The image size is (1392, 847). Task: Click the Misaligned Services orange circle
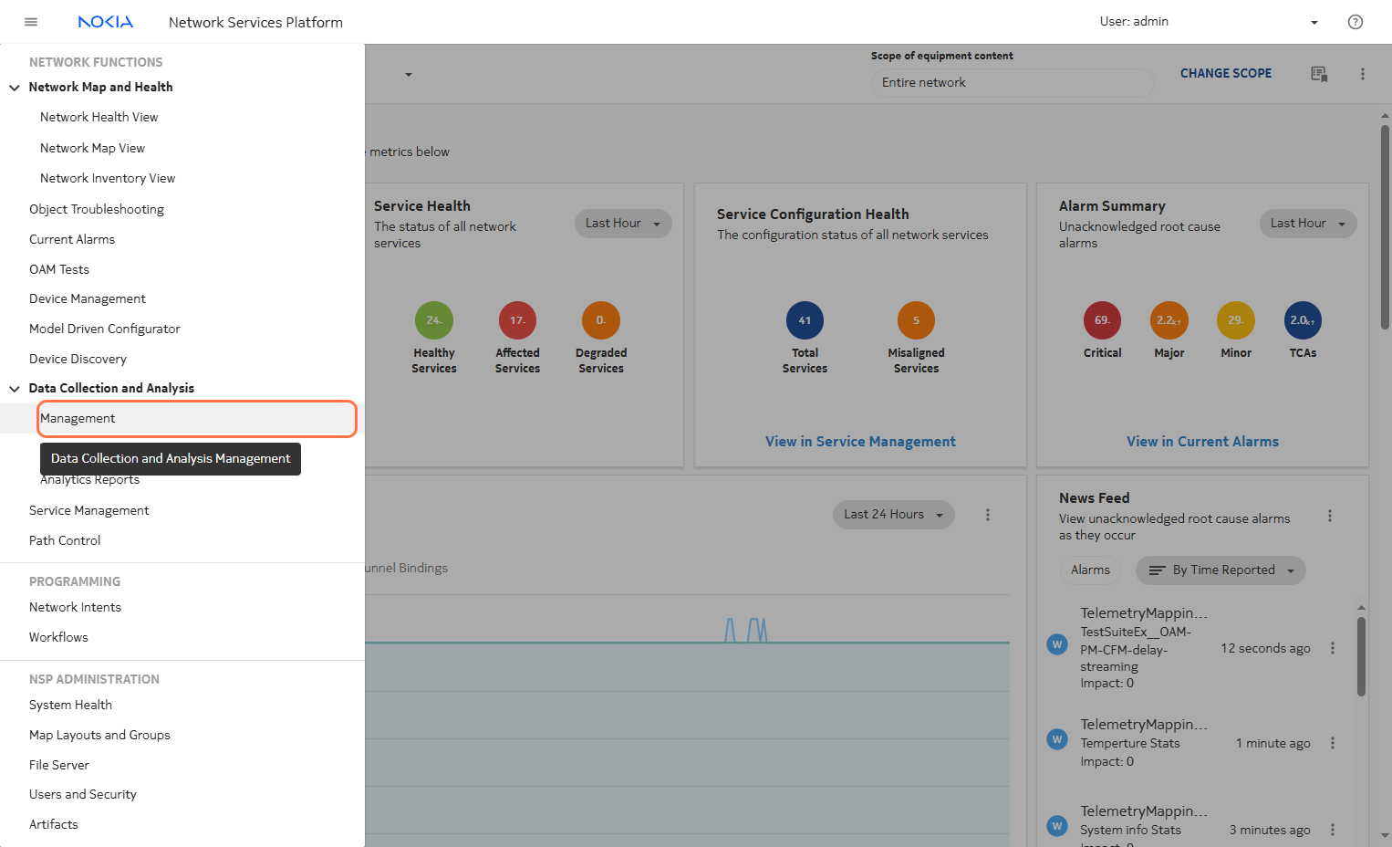(x=916, y=320)
